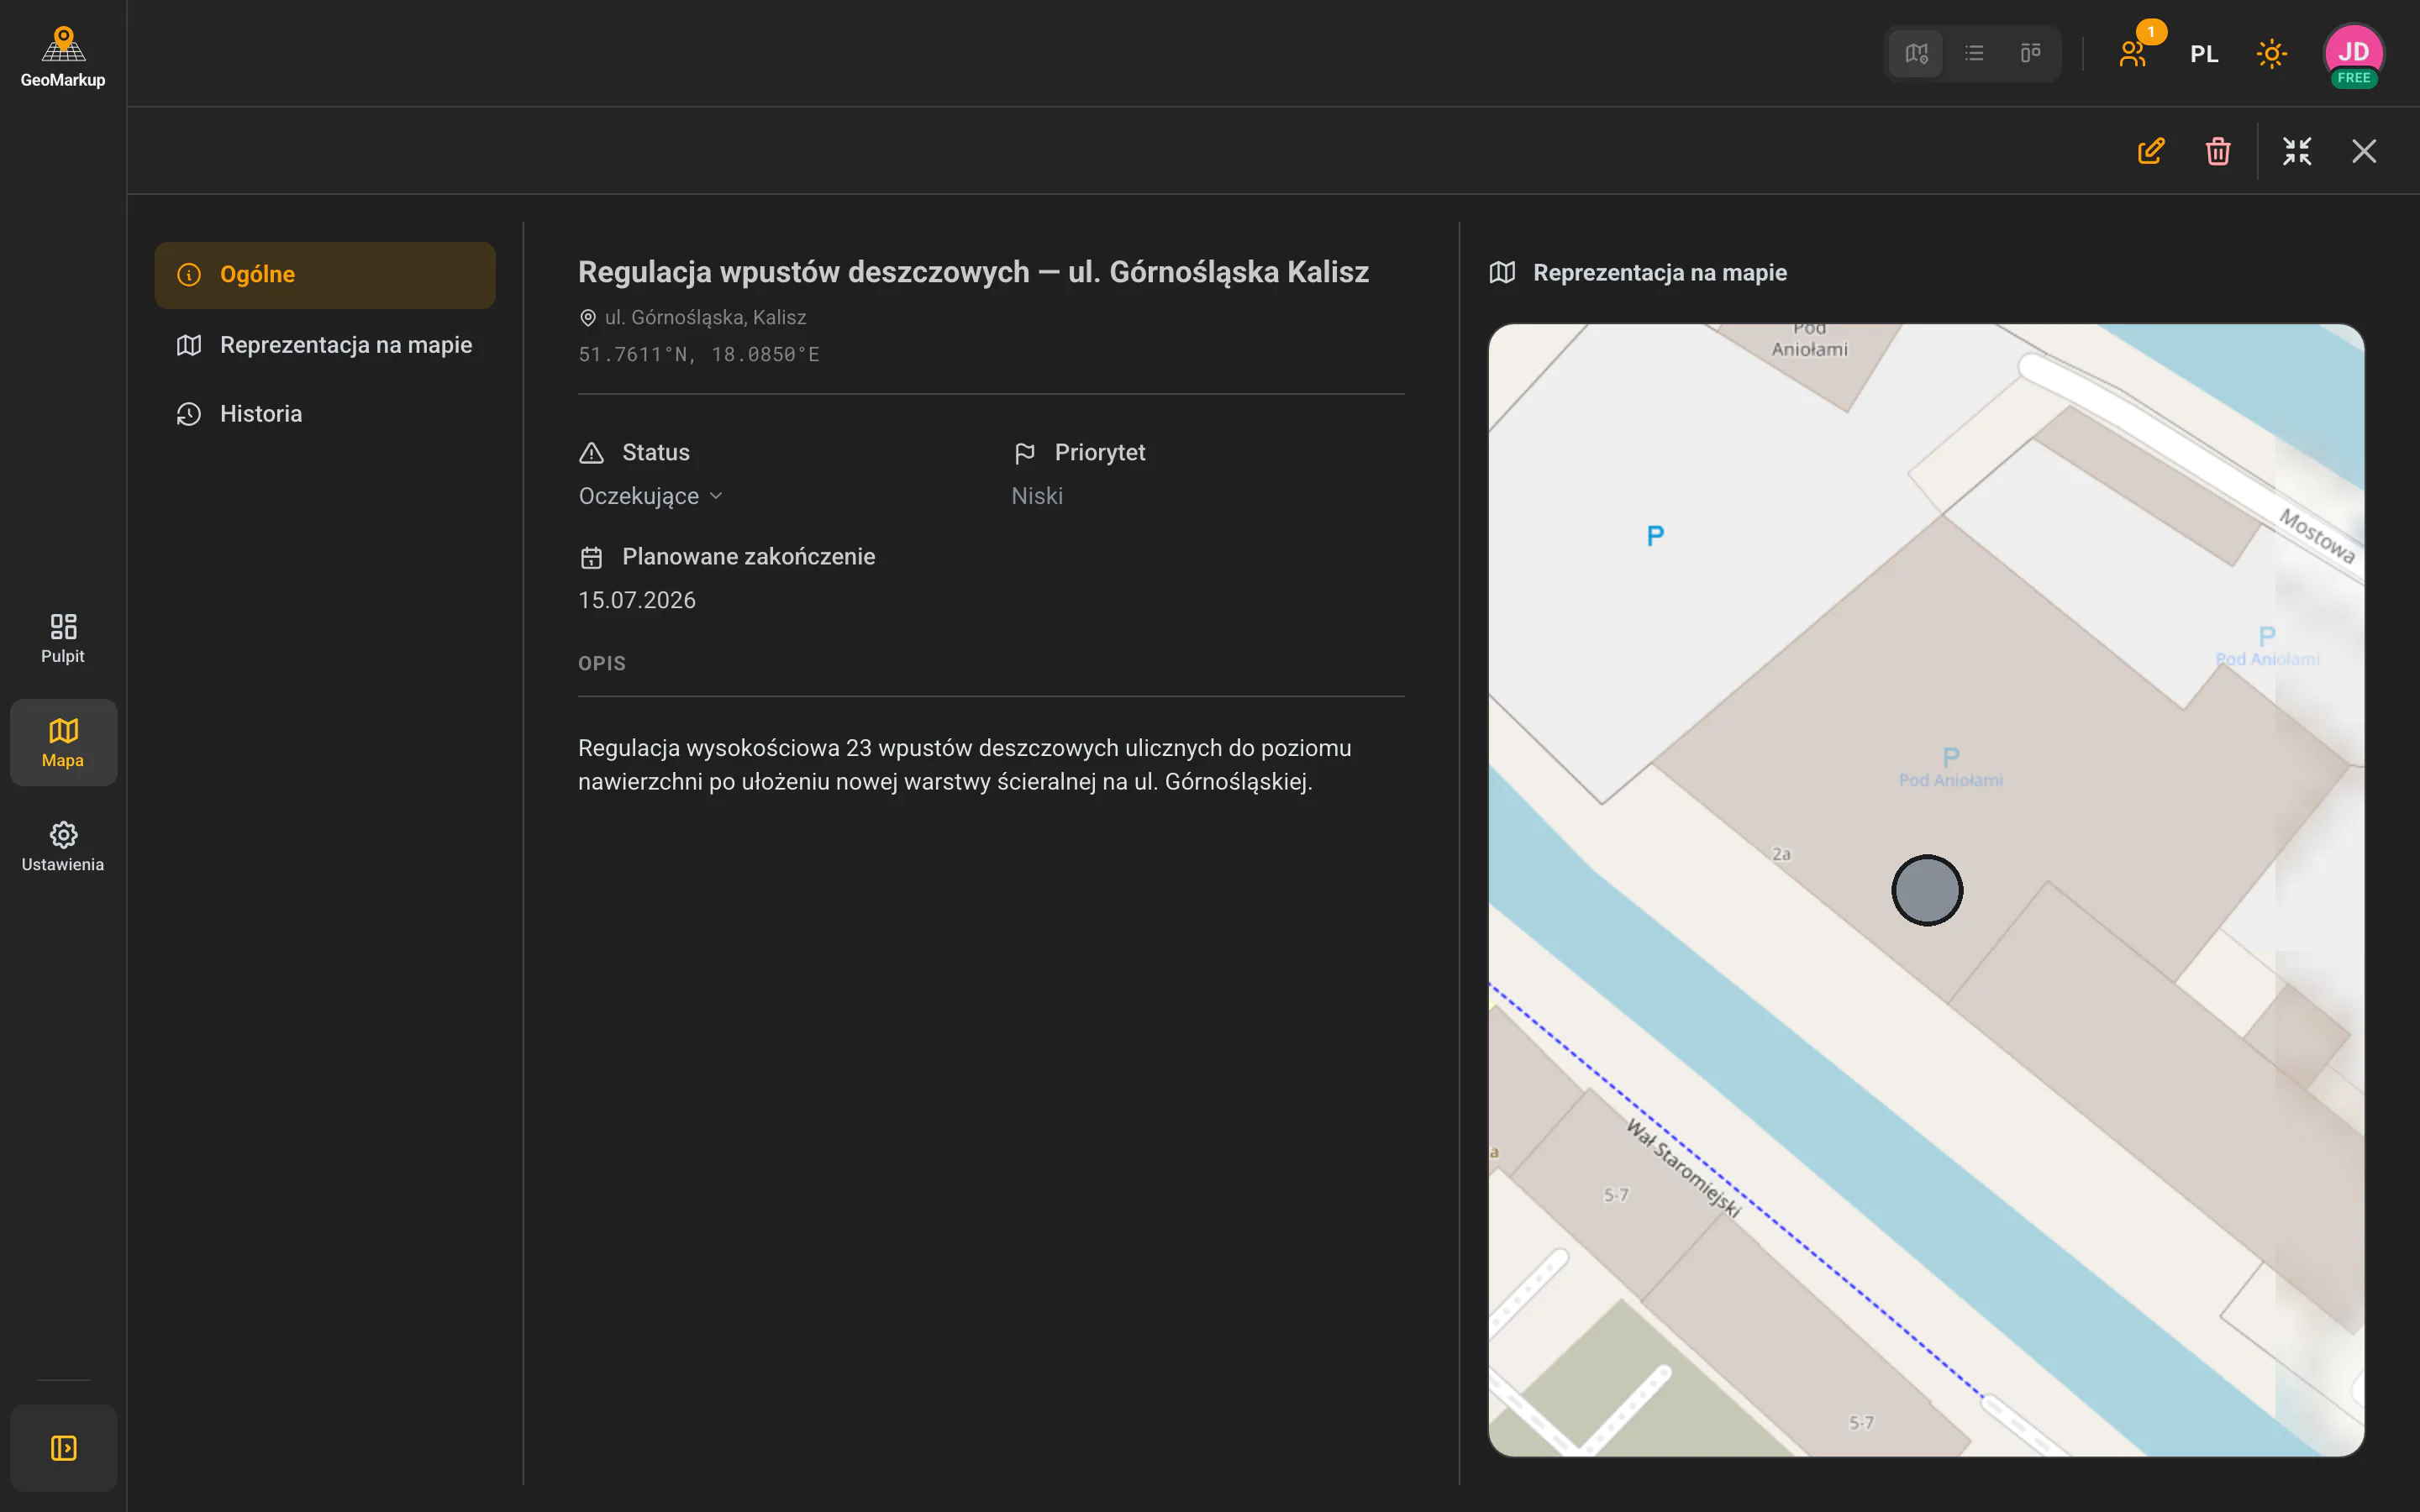The image size is (2420, 1512).
Task: Open Ustawienia gear in the sidebar
Action: [63, 846]
